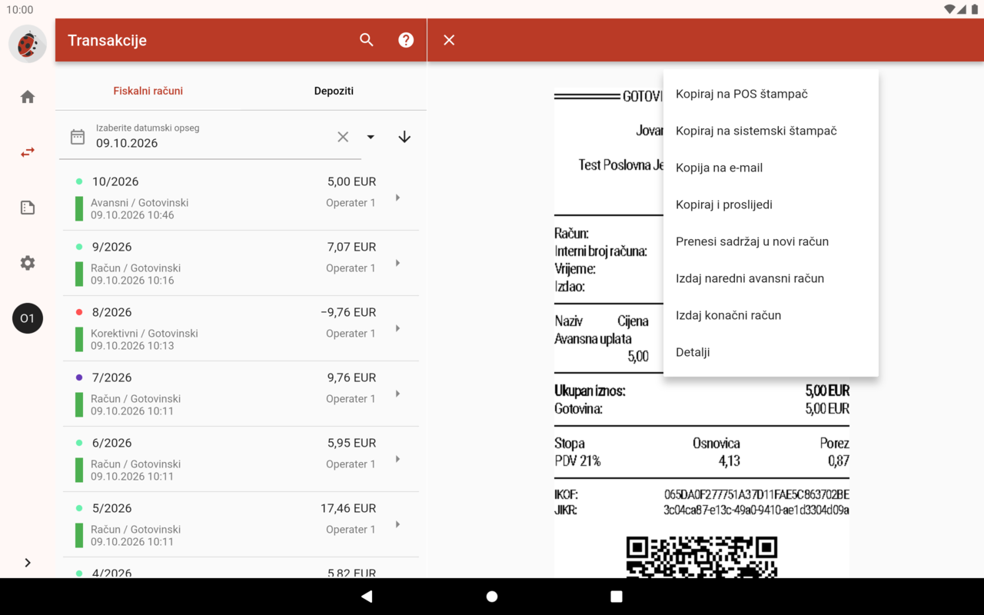The width and height of the screenshot is (984, 615).
Task: Expand the sidebar with bottom chevron
Action: [x=28, y=563]
